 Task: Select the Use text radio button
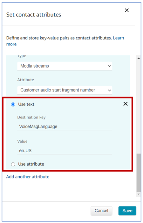pyautogui.click(x=13, y=104)
